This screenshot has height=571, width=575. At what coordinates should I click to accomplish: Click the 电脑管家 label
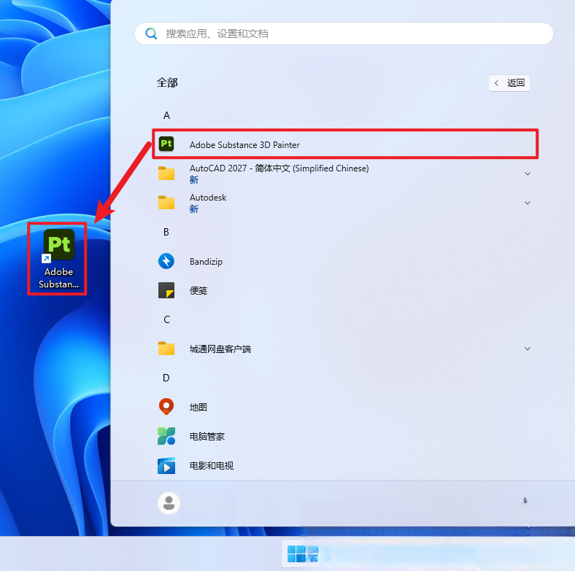(207, 437)
